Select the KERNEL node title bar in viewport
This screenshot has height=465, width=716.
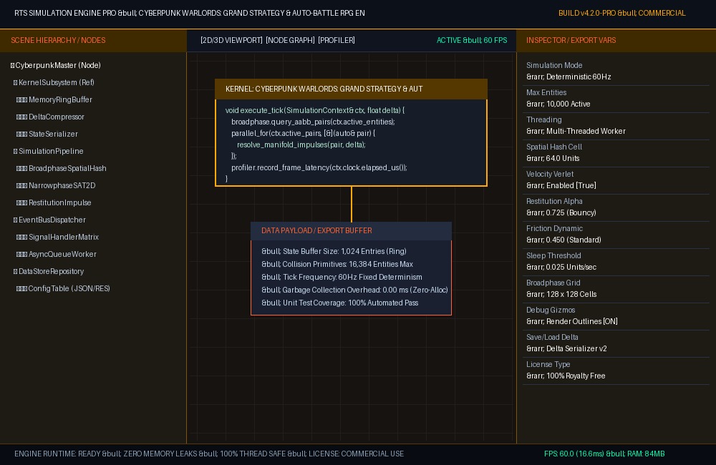(x=351, y=89)
